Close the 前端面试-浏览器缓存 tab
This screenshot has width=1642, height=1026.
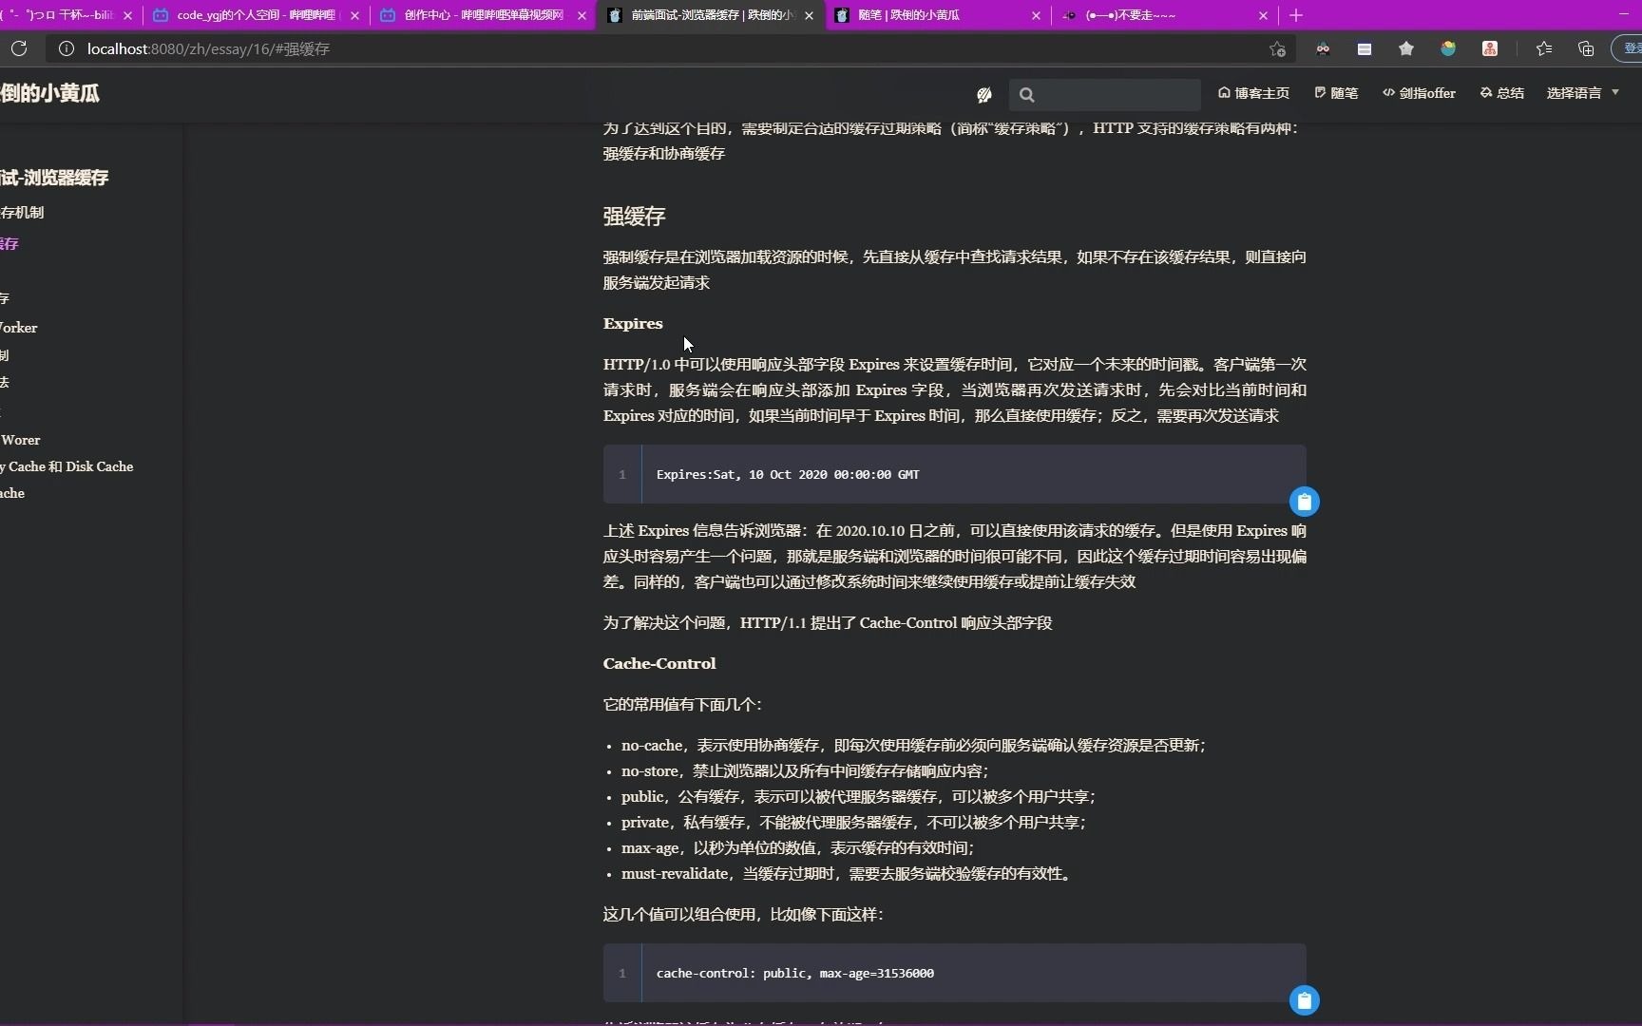click(x=810, y=15)
